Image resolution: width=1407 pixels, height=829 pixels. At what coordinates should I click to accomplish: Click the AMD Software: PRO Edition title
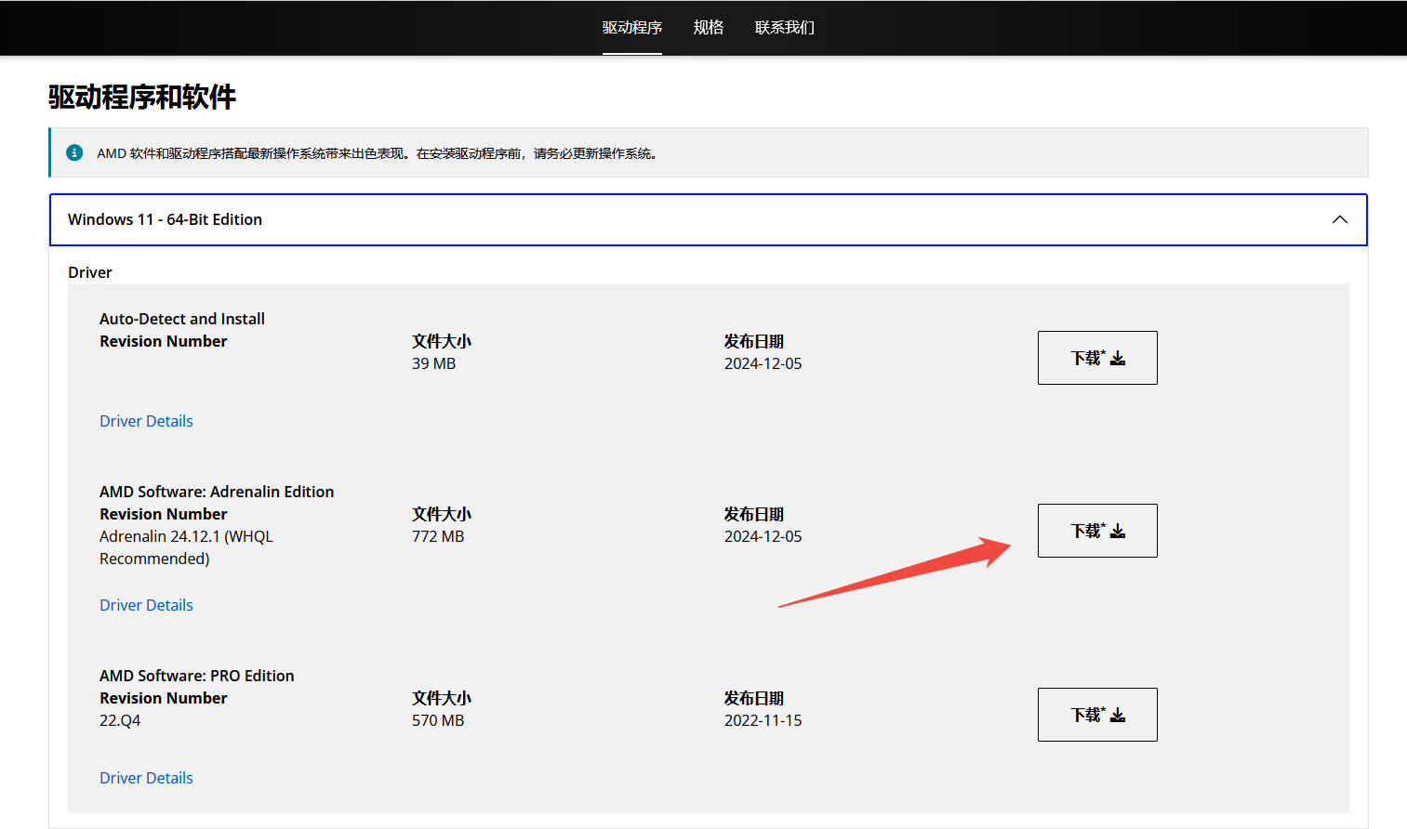197,676
